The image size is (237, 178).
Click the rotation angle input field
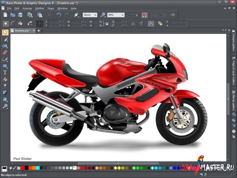coord(118,22)
